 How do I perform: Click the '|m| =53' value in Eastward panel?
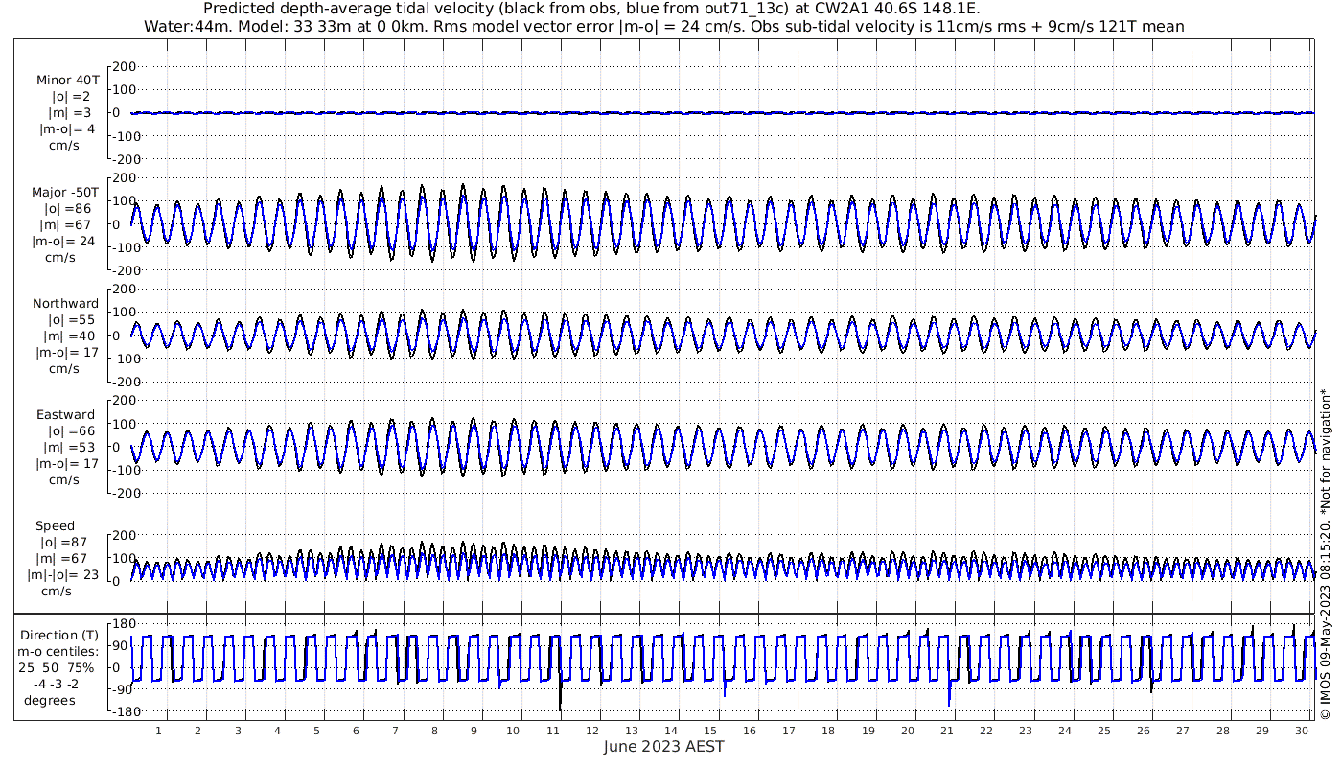coord(69,448)
